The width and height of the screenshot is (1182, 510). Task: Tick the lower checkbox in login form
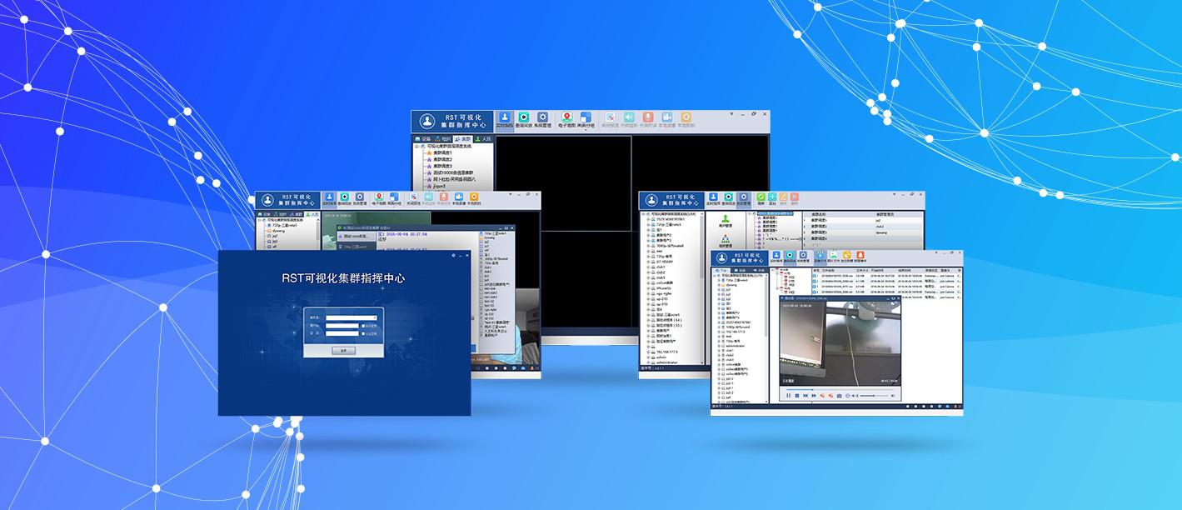coord(363,334)
